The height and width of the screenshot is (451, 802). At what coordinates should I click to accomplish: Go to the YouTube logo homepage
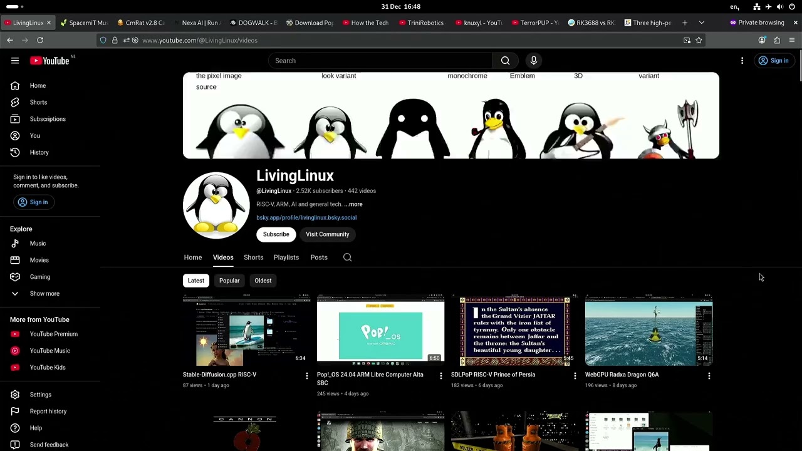[x=50, y=61]
